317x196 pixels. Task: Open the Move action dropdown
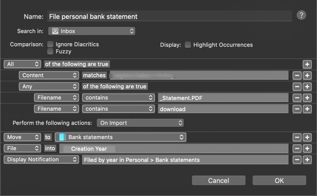(22, 137)
